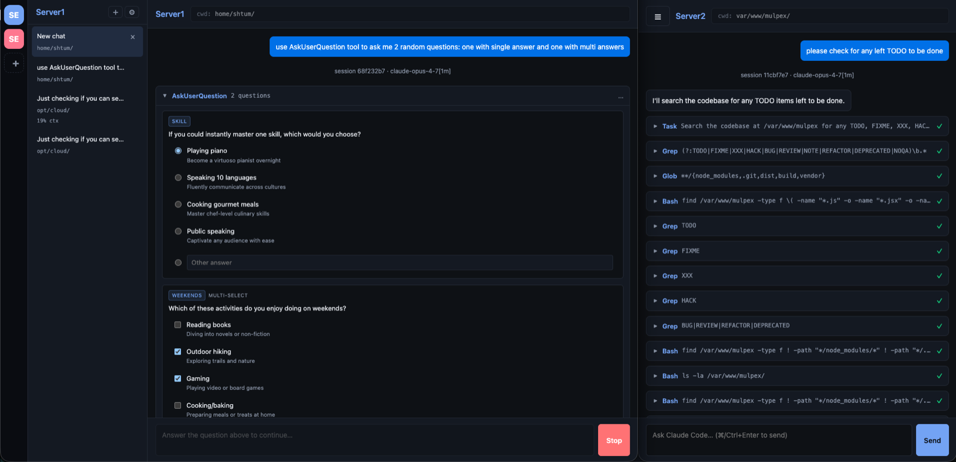Click Server1 title in sidebar
This screenshot has width=956, height=462.
(50, 12)
